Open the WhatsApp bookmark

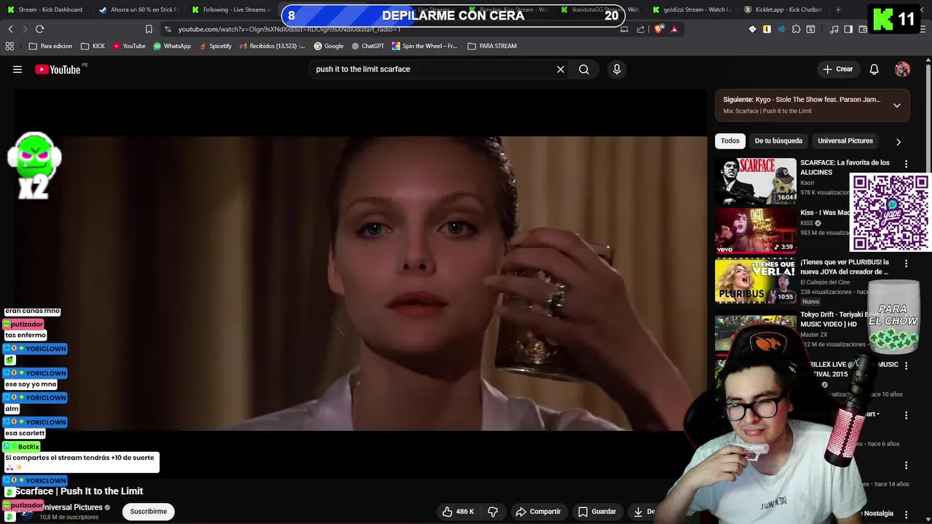(x=172, y=46)
